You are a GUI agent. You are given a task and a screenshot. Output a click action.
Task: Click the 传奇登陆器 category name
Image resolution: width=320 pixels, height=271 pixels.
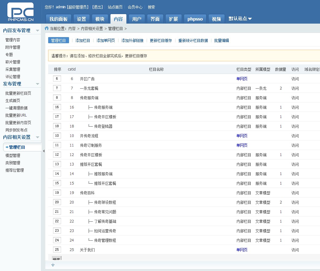[x=103, y=126]
